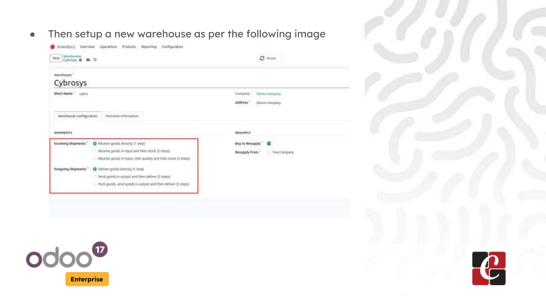Click the Address field Demo Company
This screenshot has width=546, height=307.
pos(268,103)
